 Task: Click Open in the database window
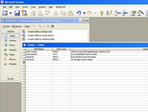(x=7, y=26)
